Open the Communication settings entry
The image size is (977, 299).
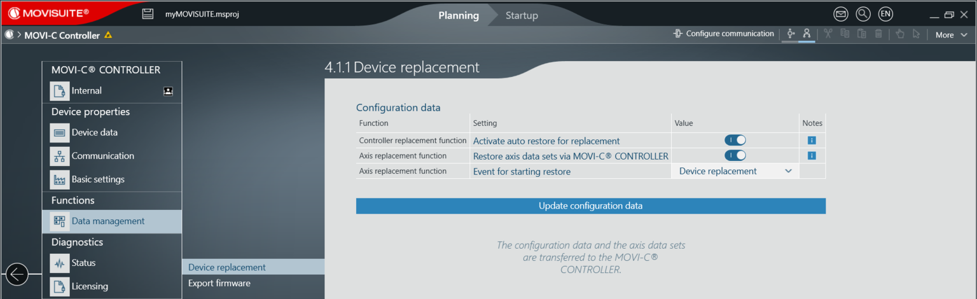pos(102,156)
